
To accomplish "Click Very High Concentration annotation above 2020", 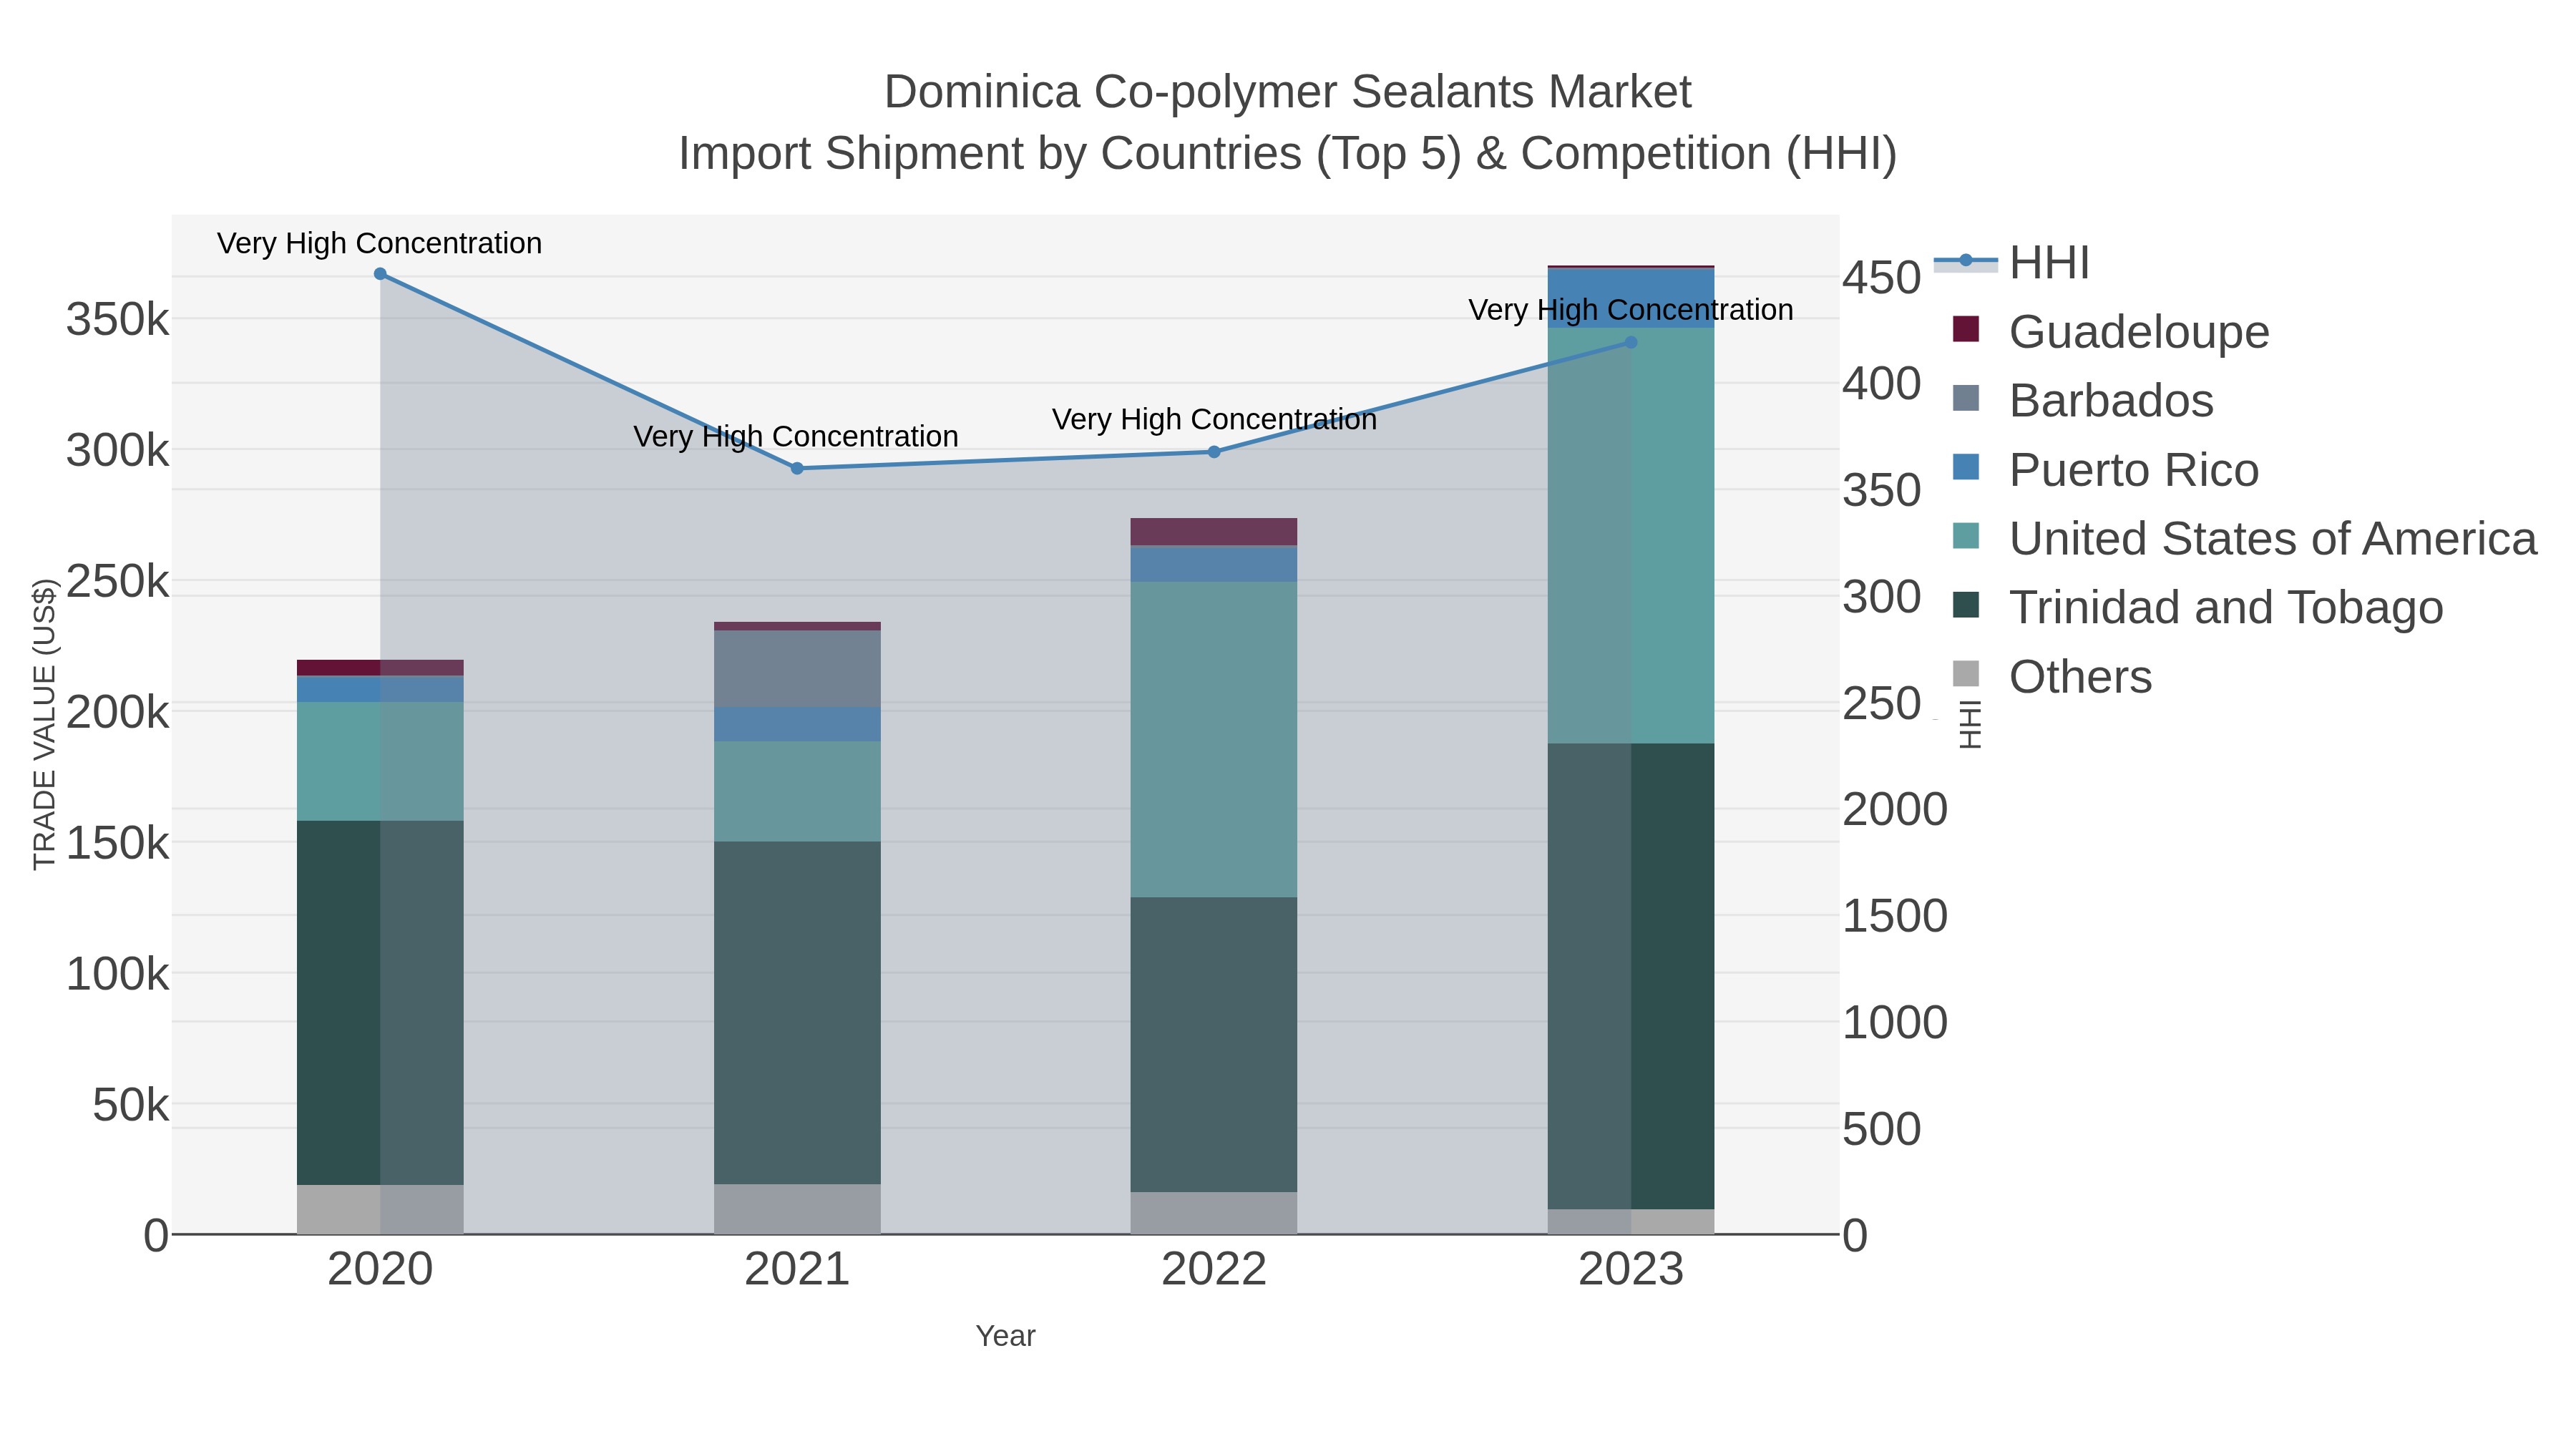I will pyautogui.click(x=380, y=243).
